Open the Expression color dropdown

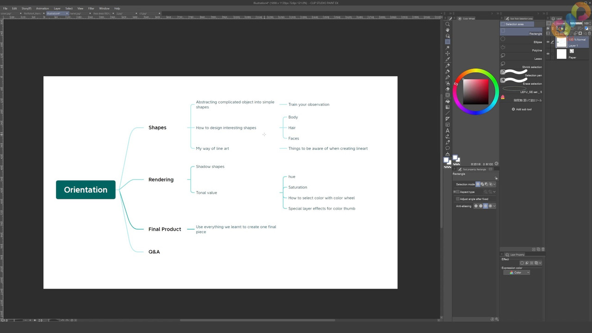517,272
